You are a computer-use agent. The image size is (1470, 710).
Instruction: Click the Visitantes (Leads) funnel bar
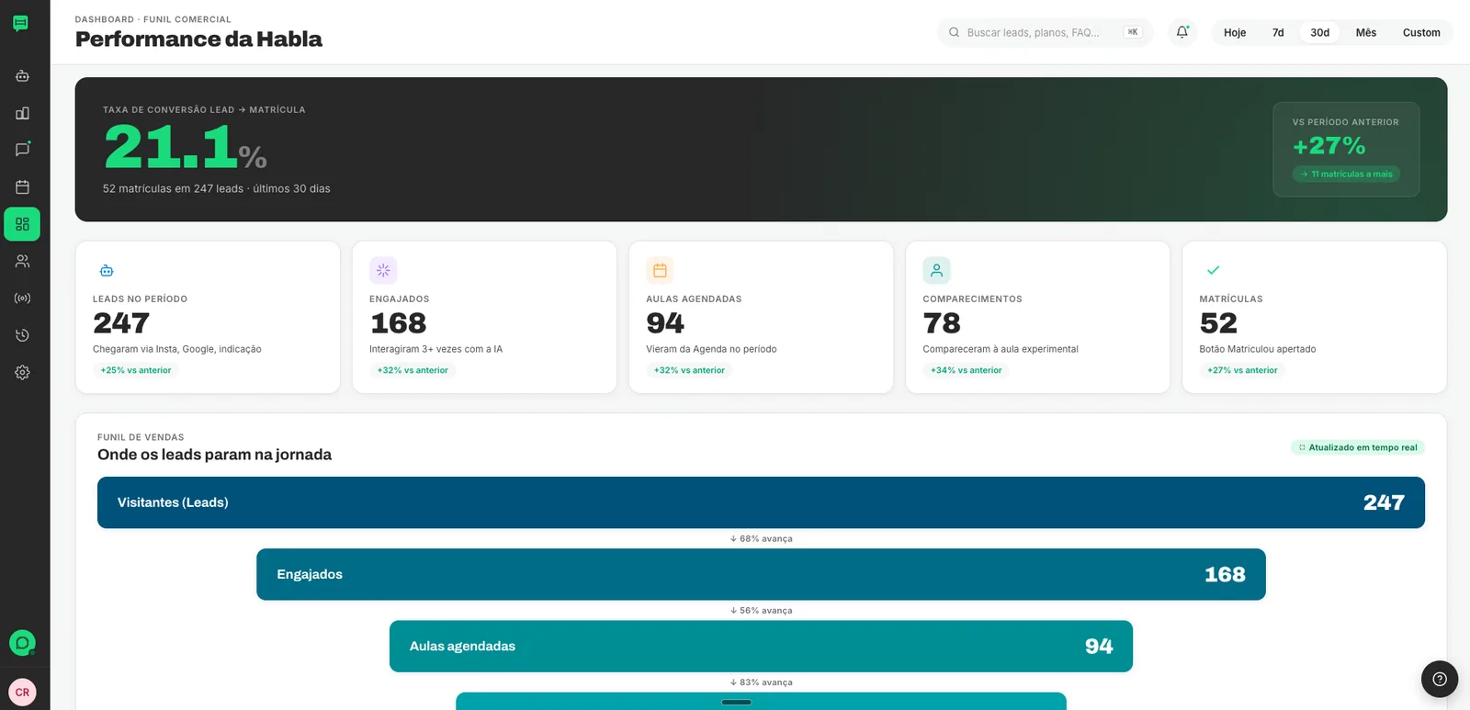point(761,502)
